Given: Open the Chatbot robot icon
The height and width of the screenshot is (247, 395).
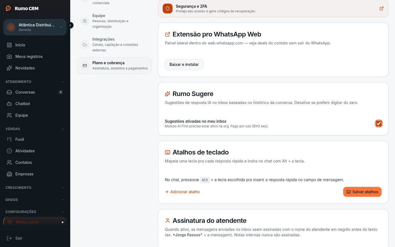Looking at the screenshot, I should click(10, 104).
